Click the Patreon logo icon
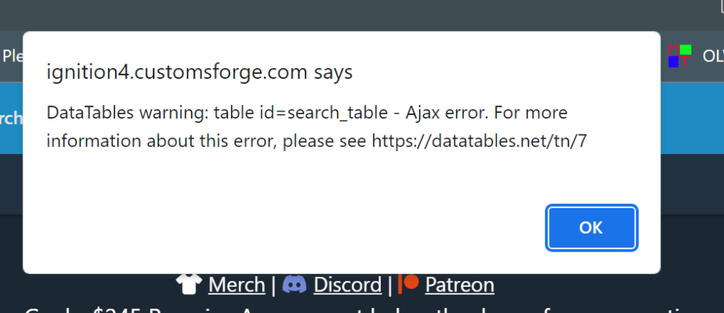 point(410,283)
